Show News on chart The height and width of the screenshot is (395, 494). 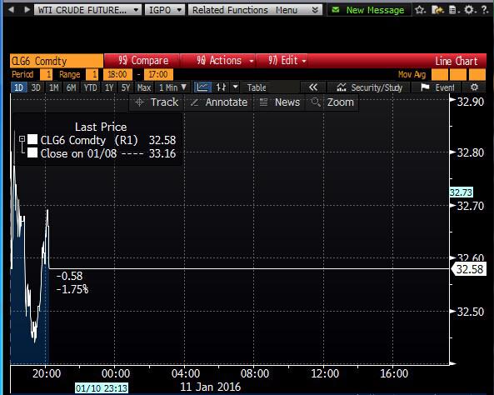pos(279,102)
